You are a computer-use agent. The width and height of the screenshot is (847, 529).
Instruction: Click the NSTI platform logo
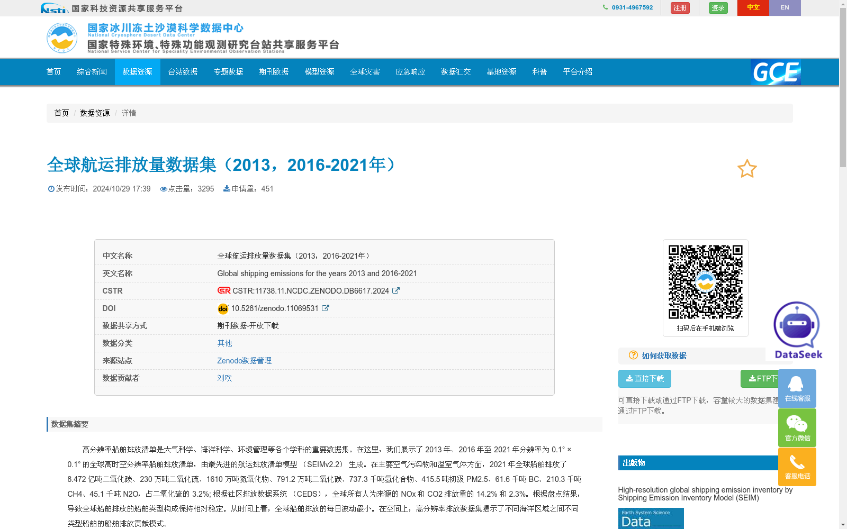54,8
